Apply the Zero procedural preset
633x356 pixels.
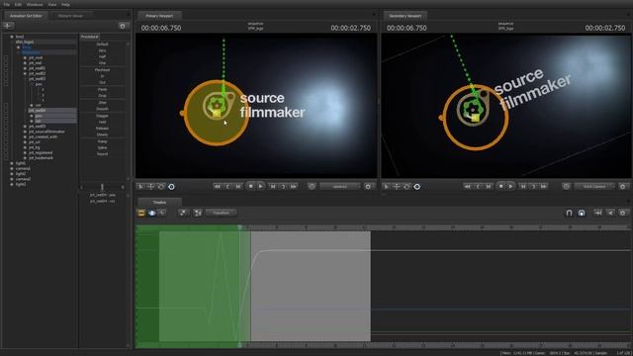click(102, 50)
